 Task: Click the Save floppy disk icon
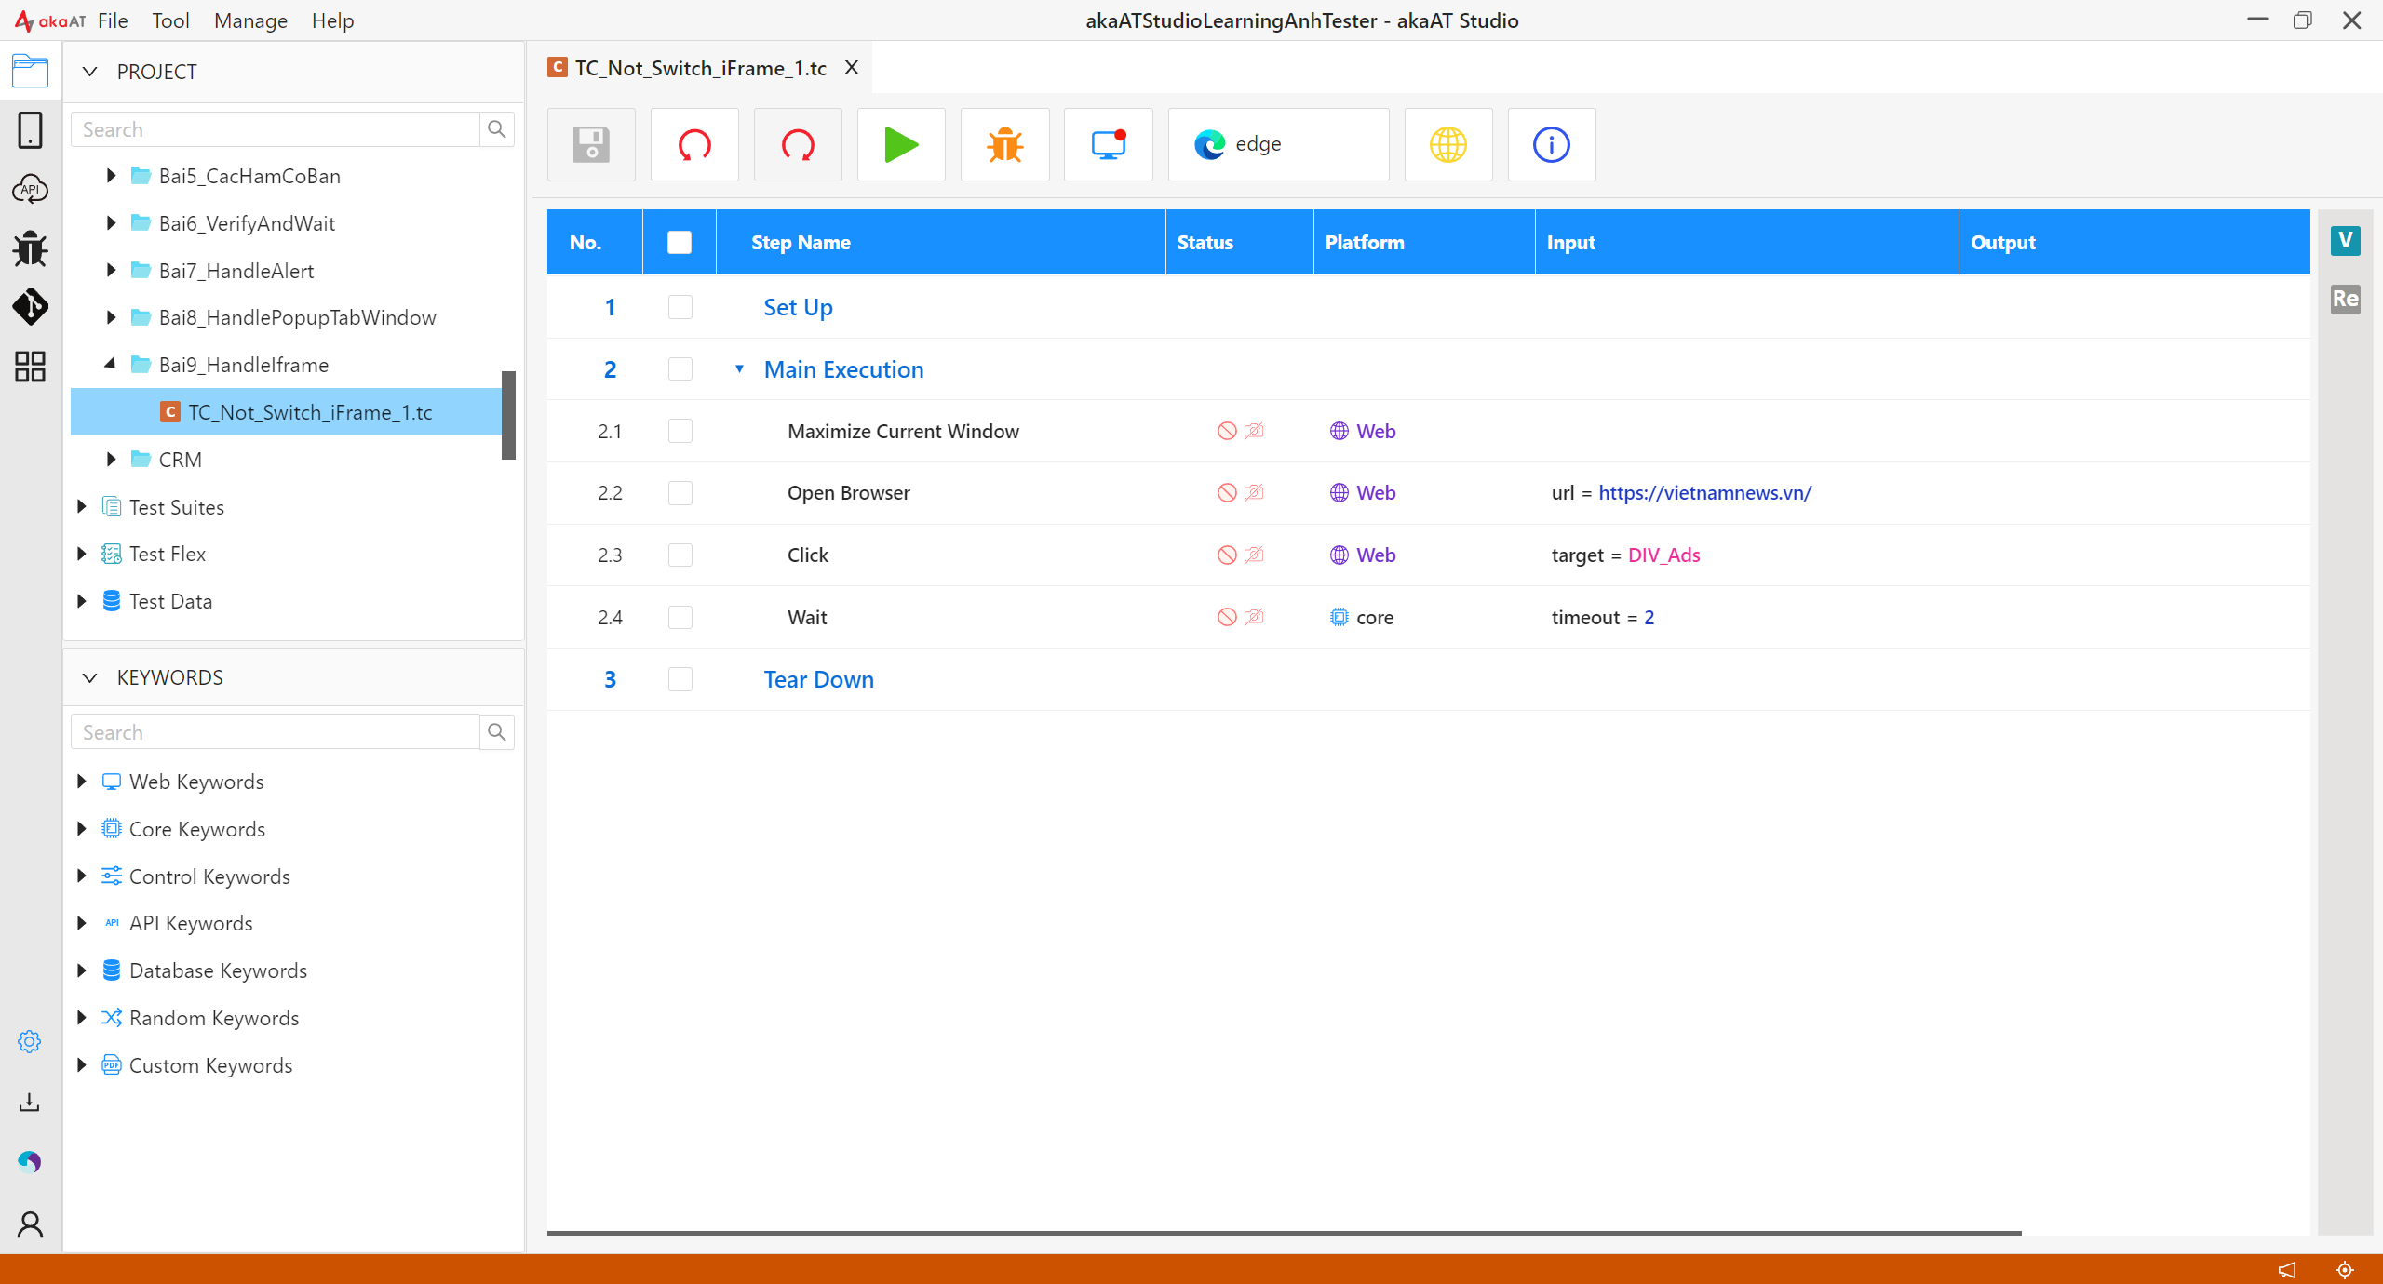pyautogui.click(x=591, y=144)
